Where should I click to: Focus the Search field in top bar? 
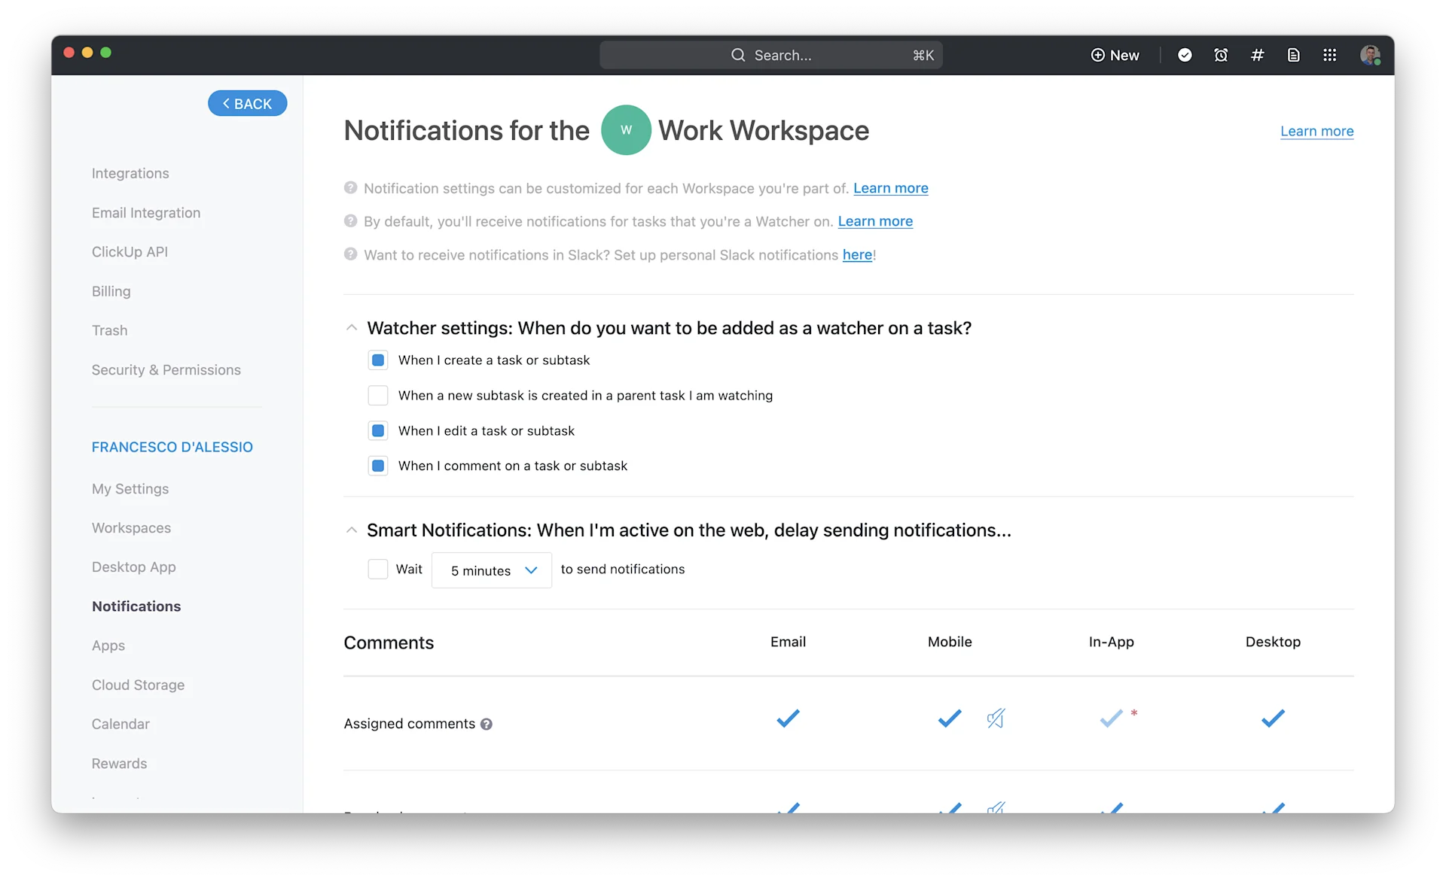tap(771, 55)
